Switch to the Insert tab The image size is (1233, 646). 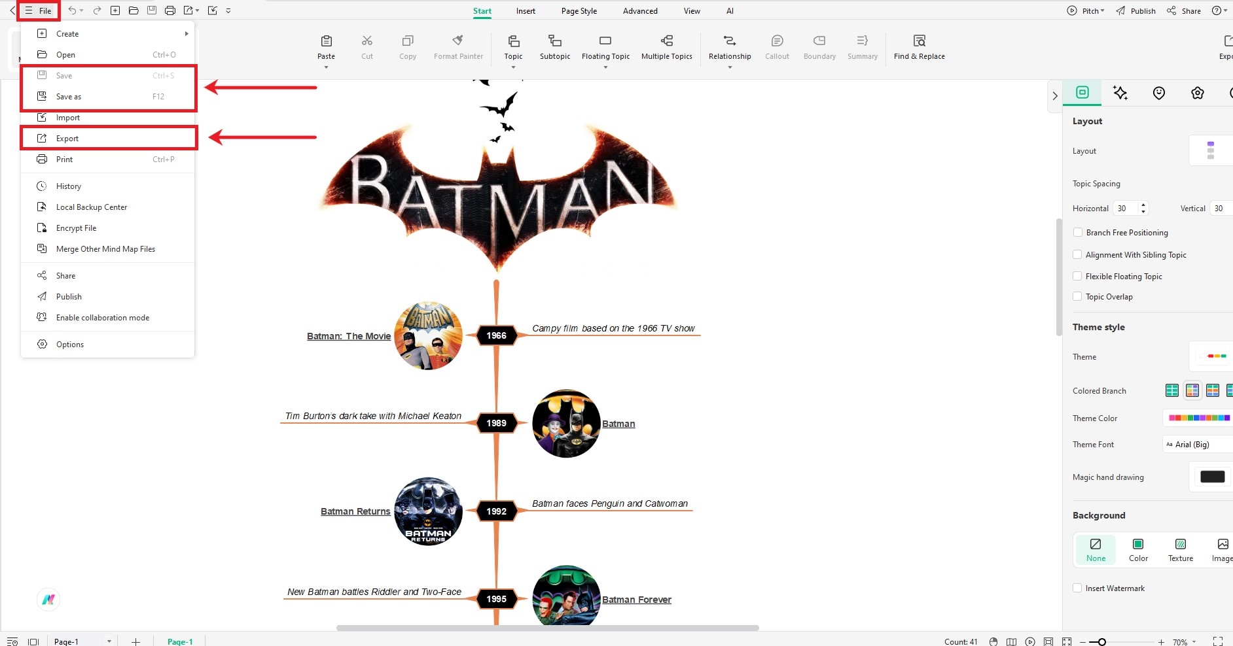(x=526, y=11)
